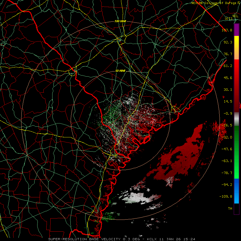Click the "VEL" legend title
241x241 pixels.
(235, 16)
